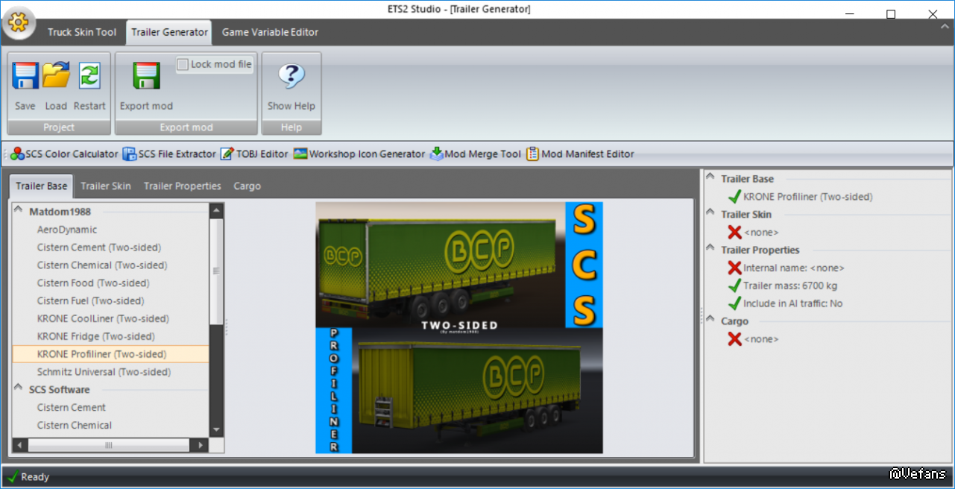This screenshot has height=489, width=955.
Task: Open the Mod Manifest Editor
Action: click(x=580, y=154)
